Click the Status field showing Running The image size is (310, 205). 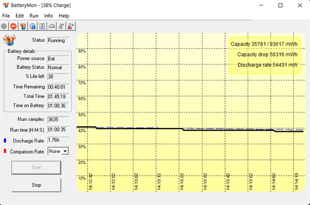59,41
